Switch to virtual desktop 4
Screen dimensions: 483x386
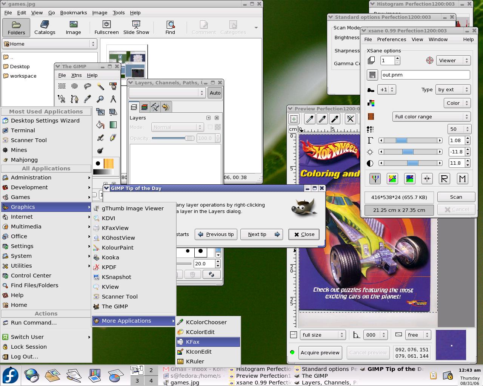[x=151, y=381]
